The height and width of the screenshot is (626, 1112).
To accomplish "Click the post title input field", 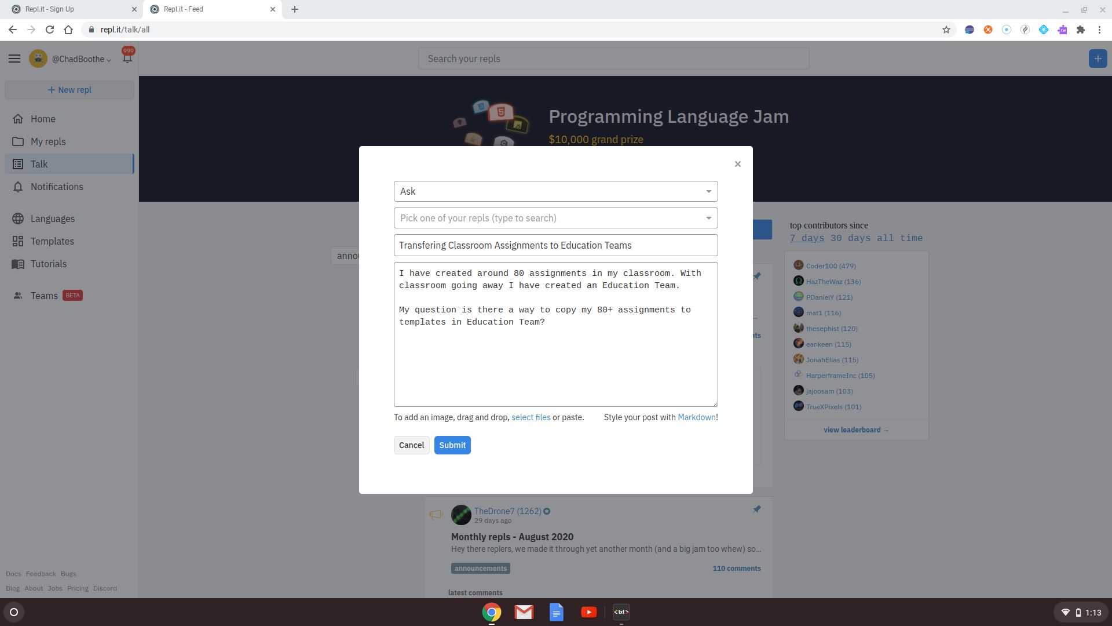I will click(x=556, y=245).
